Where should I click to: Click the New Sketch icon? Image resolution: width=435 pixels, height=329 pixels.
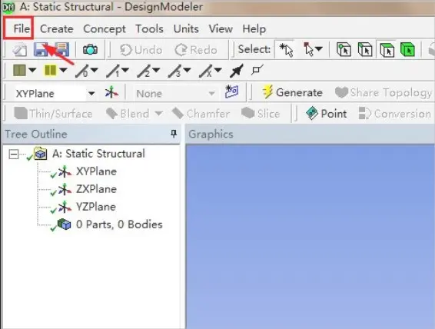(231, 91)
